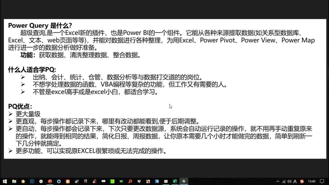Click the bullet starting with '更多功能'
This screenshot has width=329, height=185.
[x=91, y=151]
